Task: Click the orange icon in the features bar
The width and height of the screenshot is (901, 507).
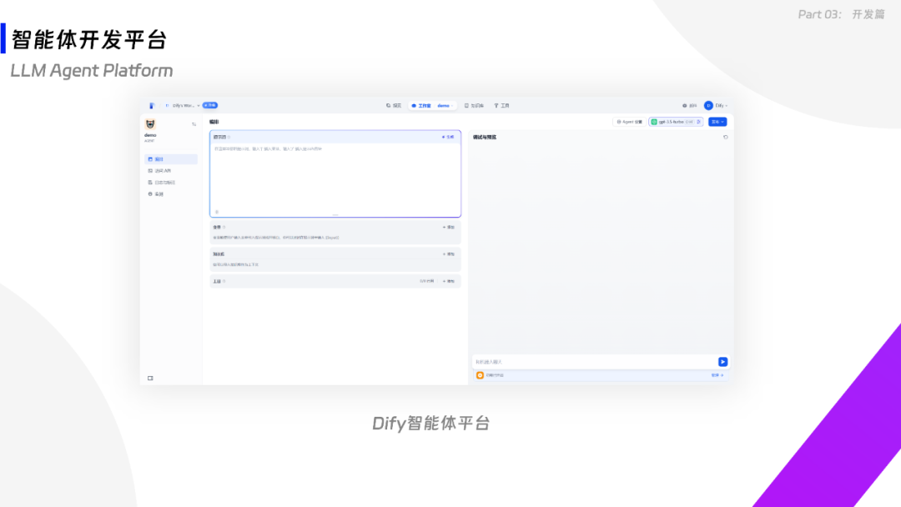Action: (x=480, y=375)
